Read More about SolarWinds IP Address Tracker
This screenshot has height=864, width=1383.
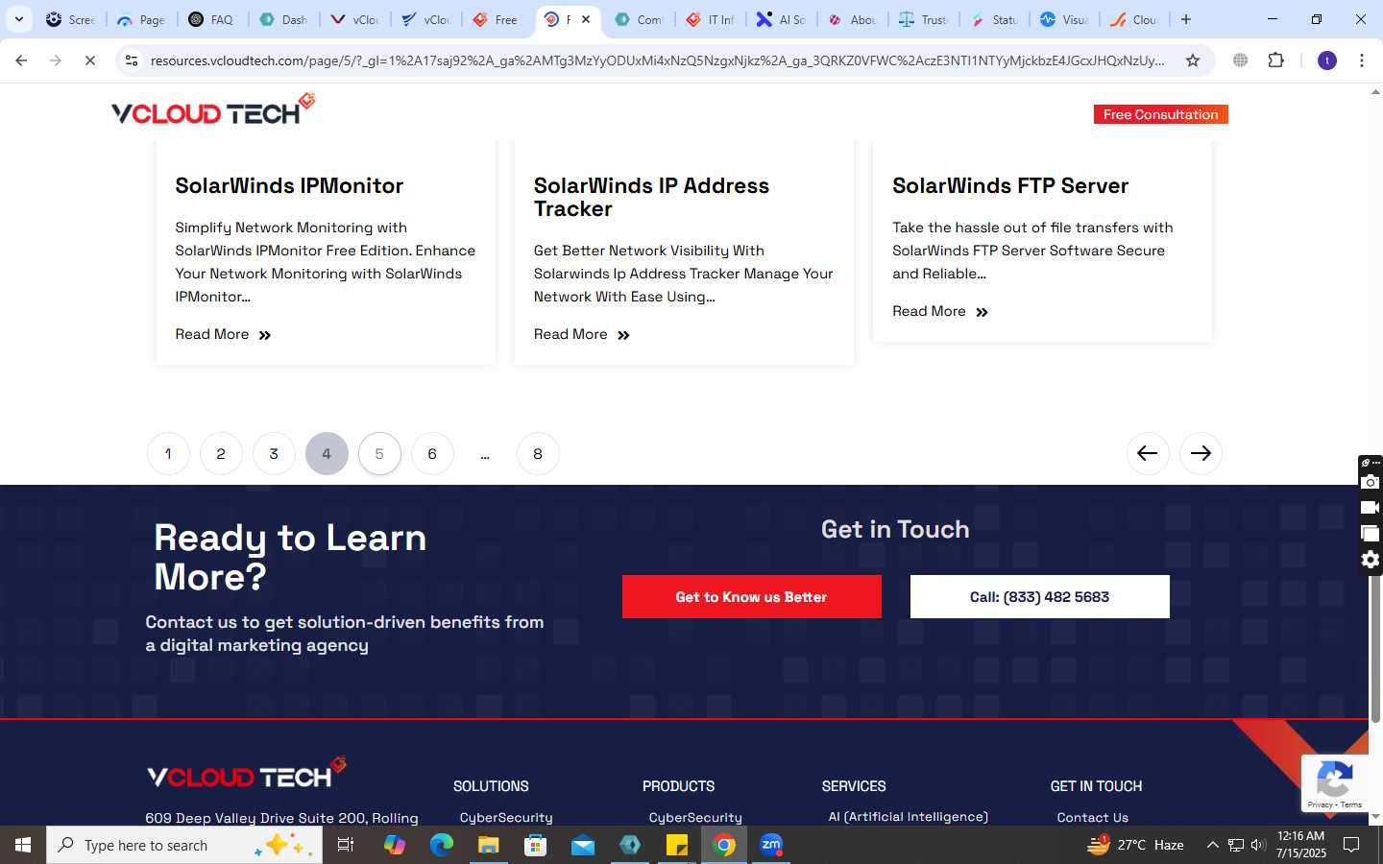[x=582, y=334]
